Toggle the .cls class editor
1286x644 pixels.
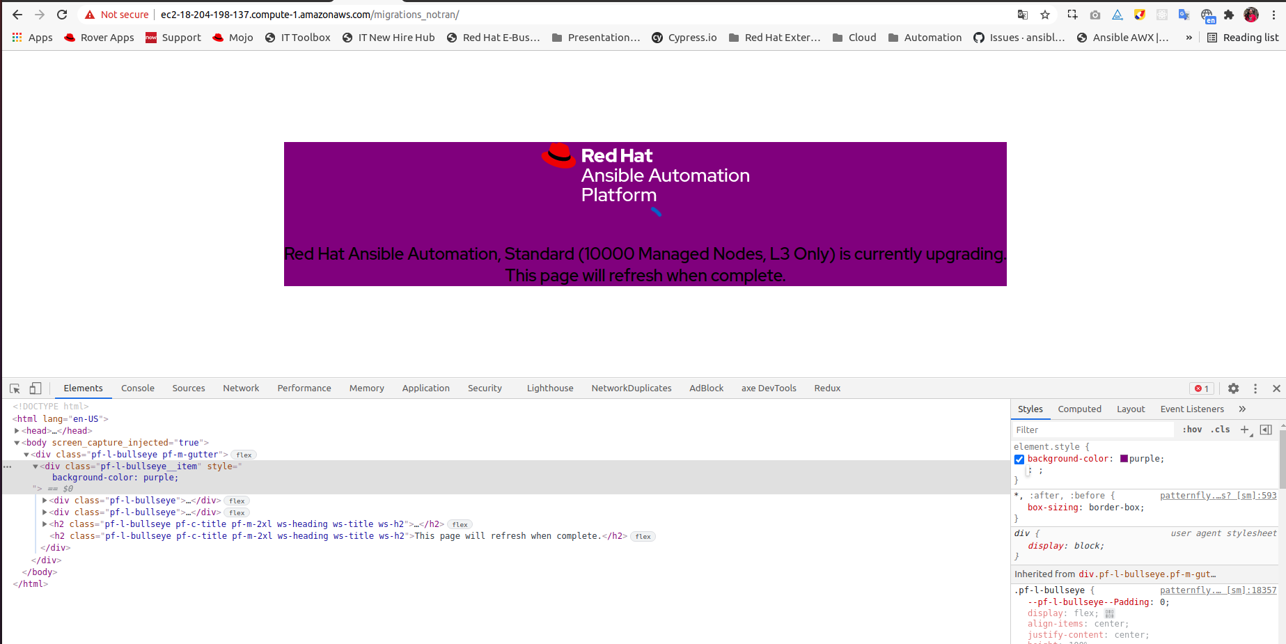[1220, 430]
